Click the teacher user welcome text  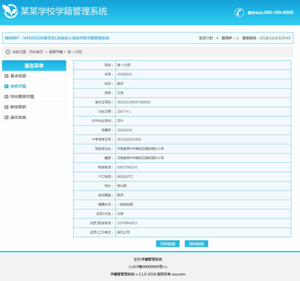click(57, 38)
